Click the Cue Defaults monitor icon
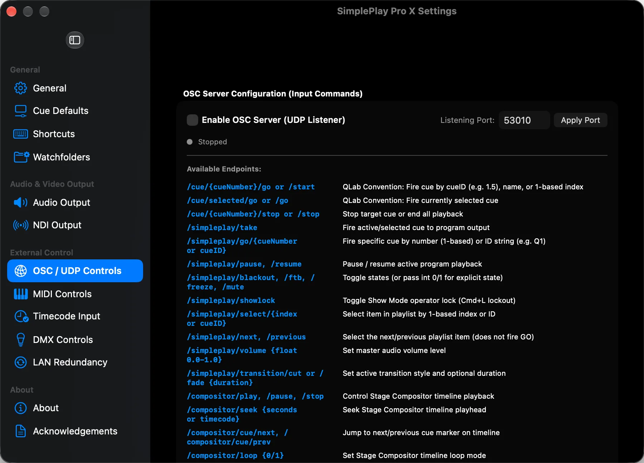 [20, 111]
